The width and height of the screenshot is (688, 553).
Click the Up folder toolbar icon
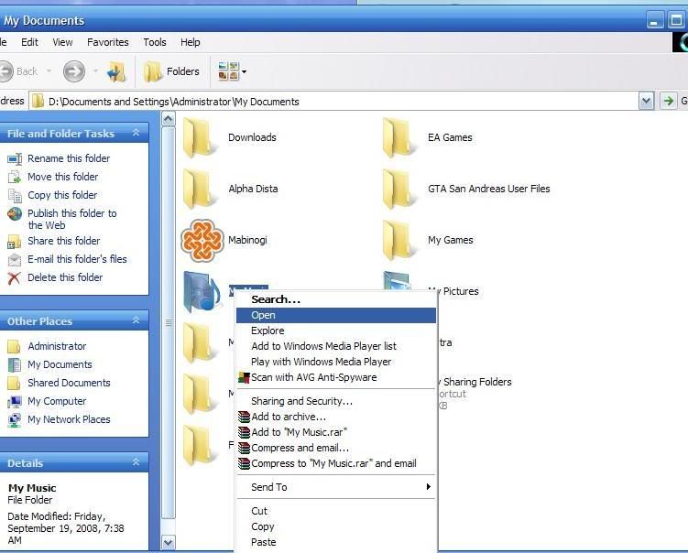[x=115, y=71]
